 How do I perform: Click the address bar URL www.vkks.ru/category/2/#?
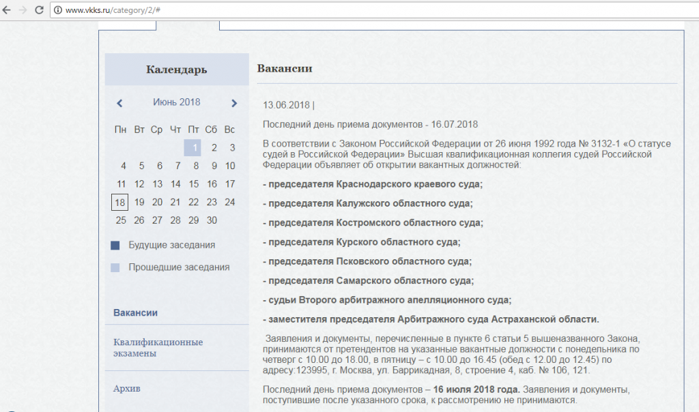coord(113,10)
